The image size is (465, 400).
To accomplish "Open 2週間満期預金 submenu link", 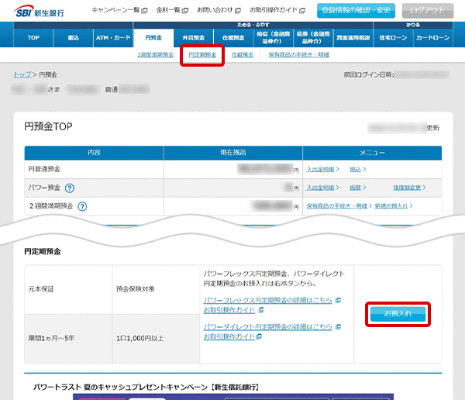I will point(156,55).
